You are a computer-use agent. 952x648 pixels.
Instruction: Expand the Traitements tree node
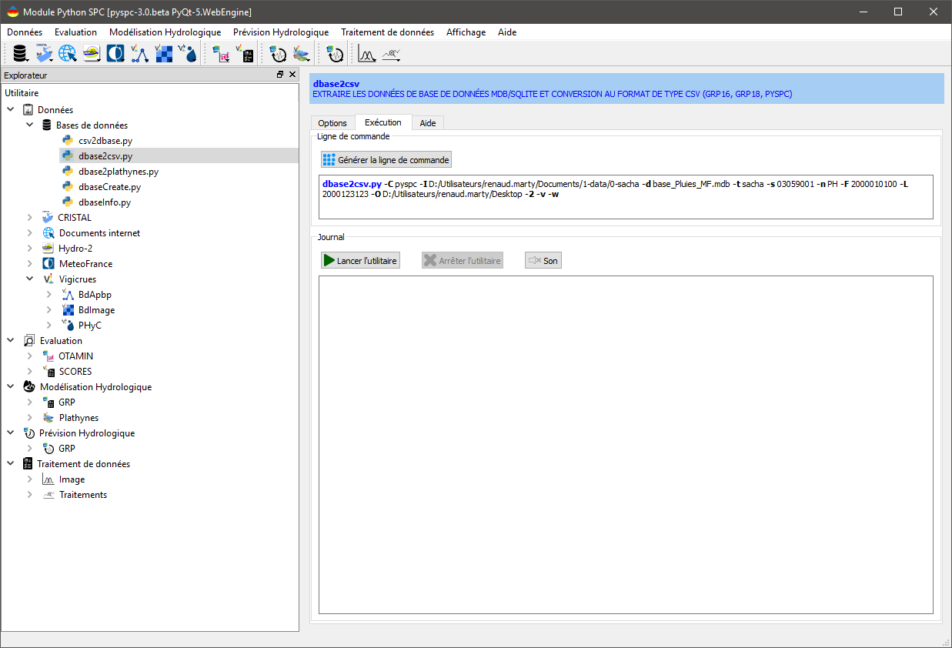coord(30,495)
